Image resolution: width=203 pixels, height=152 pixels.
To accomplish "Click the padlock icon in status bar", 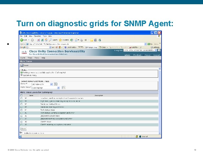I will click(x=137, y=136).
